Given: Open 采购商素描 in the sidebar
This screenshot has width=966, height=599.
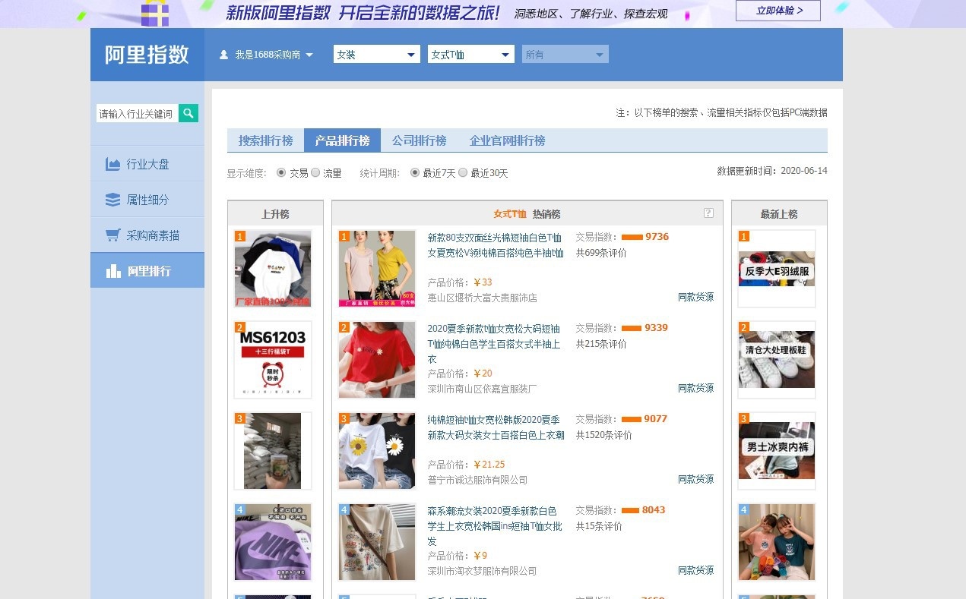Looking at the screenshot, I should pos(147,235).
